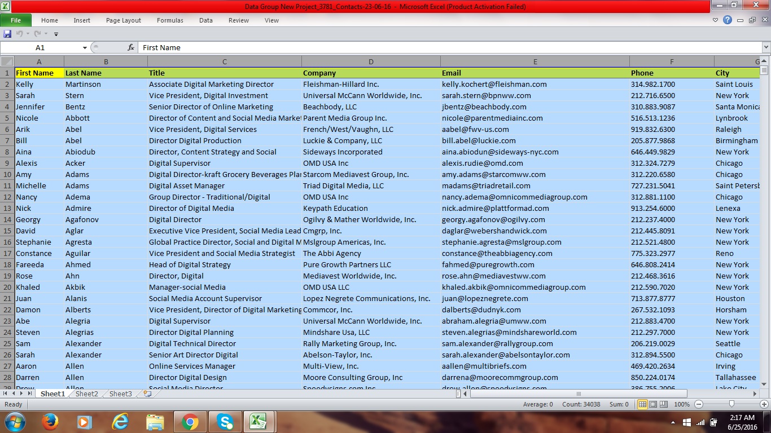Image resolution: width=771 pixels, height=433 pixels.
Task: Open the Page Layout ribbon tab
Action: (124, 20)
